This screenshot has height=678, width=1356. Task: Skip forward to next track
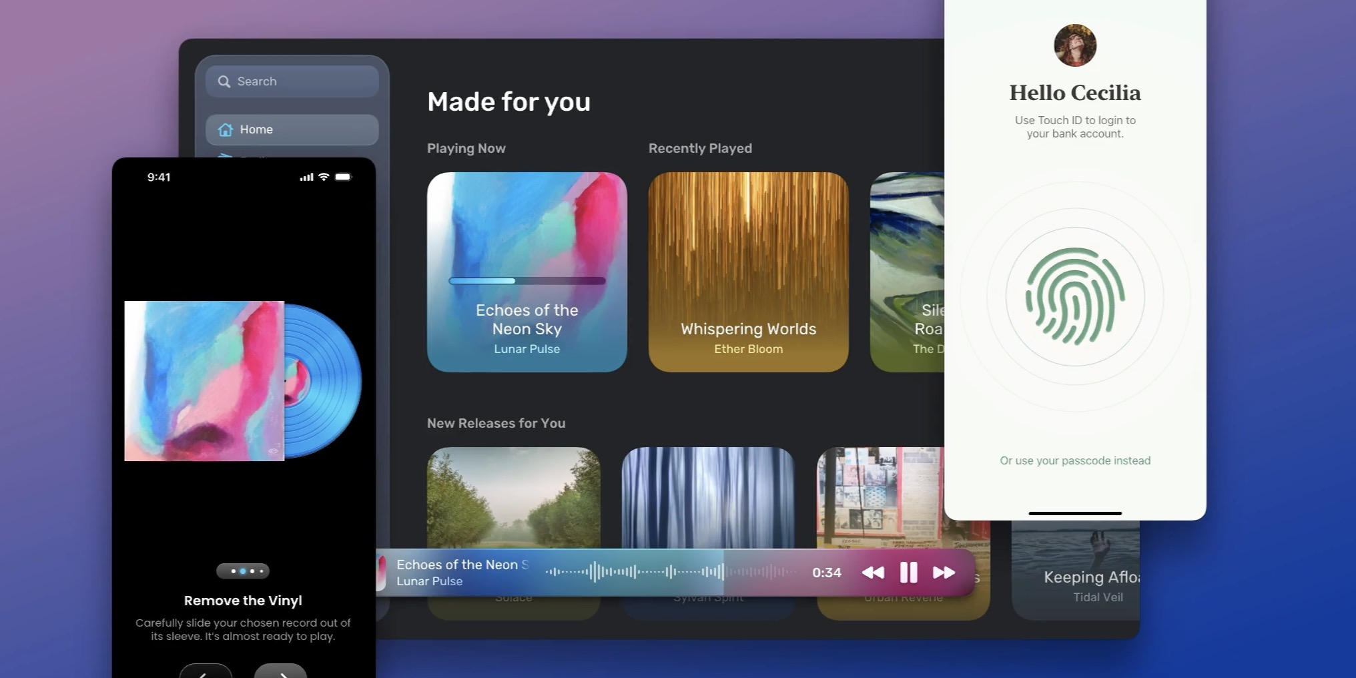click(944, 573)
